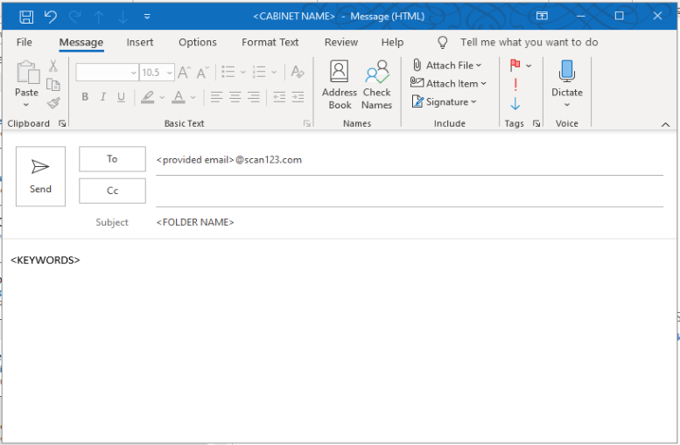Set Low Importance with the down arrow
Image resolution: width=680 pixels, height=445 pixels.
(x=515, y=103)
